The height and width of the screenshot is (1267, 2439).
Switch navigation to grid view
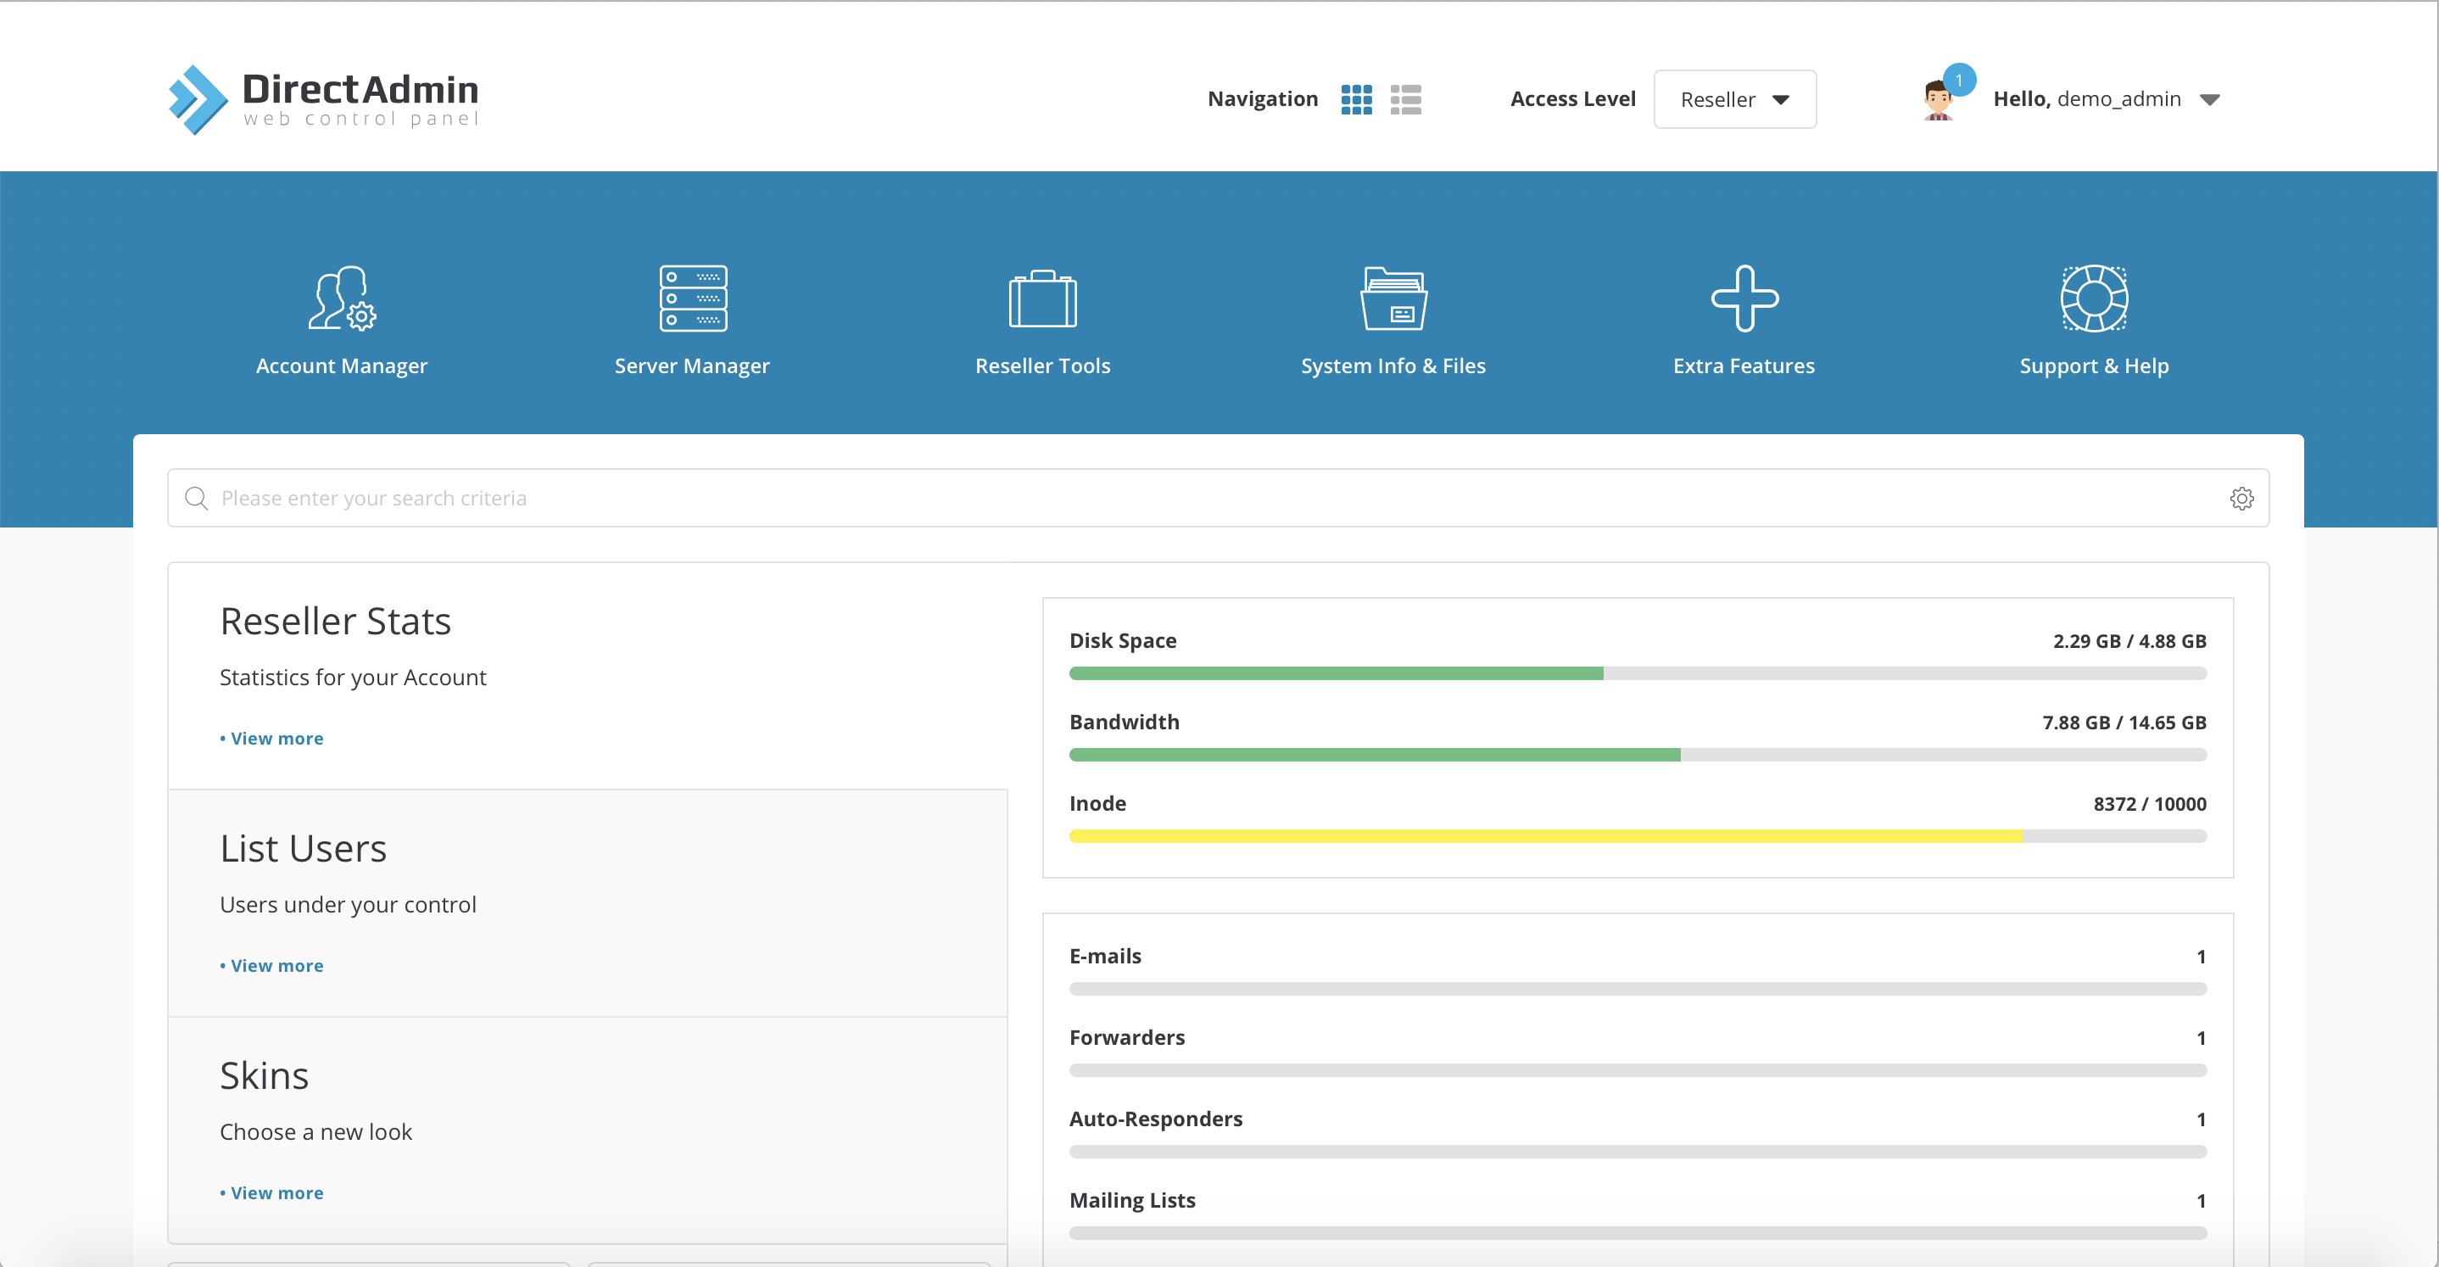[1356, 98]
